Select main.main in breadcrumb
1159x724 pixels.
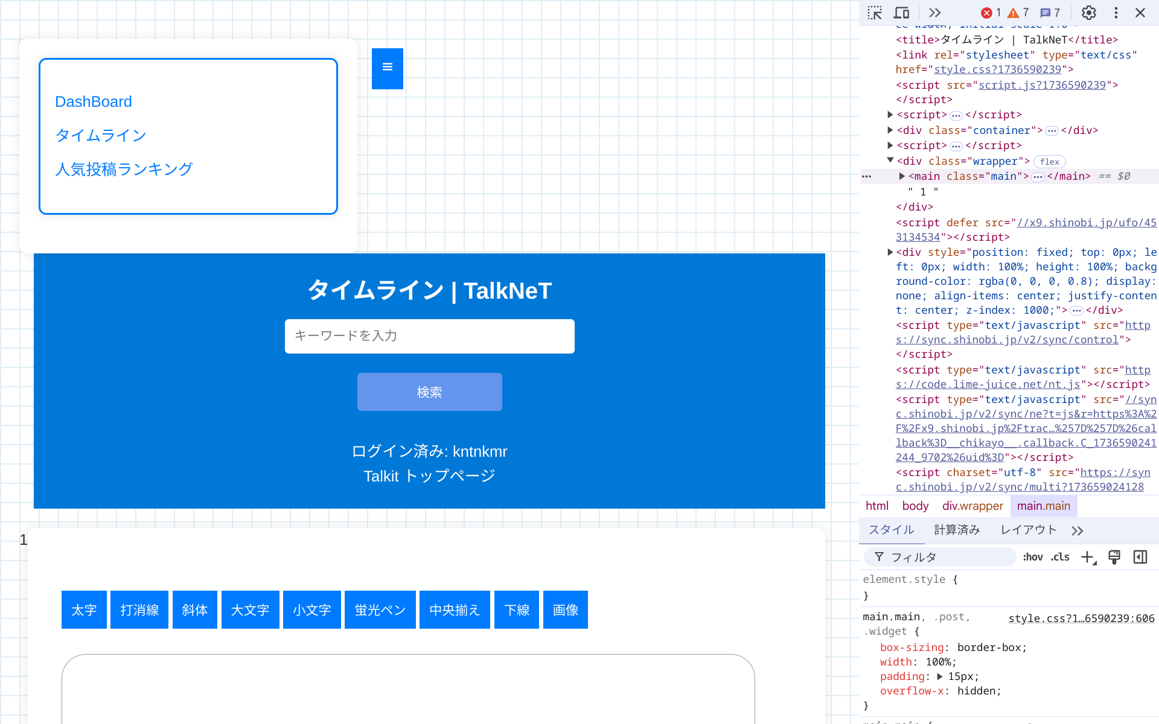coord(1044,506)
